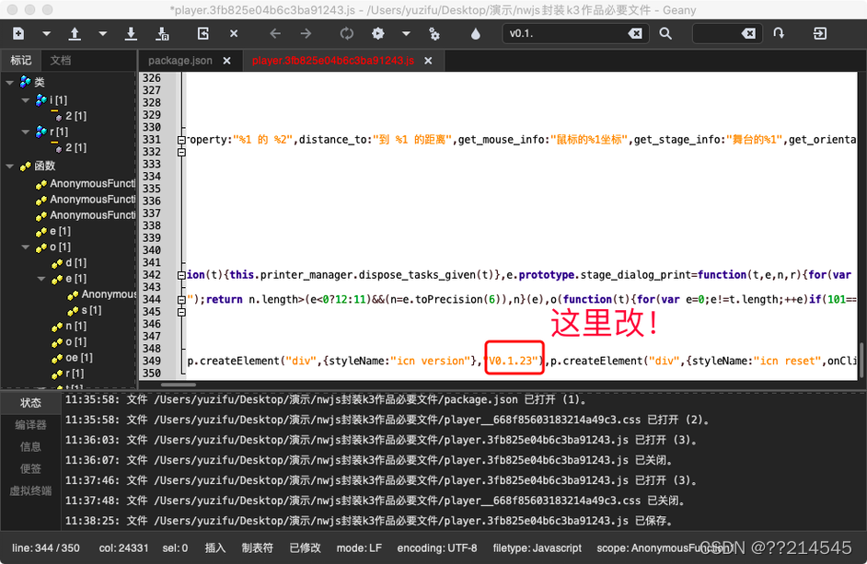This screenshot has width=867, height=564.
Task: Toggle fold marker on line 342
Action: pos(180,275)
